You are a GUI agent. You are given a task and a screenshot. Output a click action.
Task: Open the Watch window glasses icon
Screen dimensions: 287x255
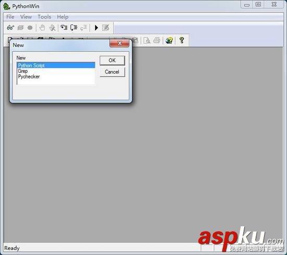pyautogui.click(x=10, y=28)
